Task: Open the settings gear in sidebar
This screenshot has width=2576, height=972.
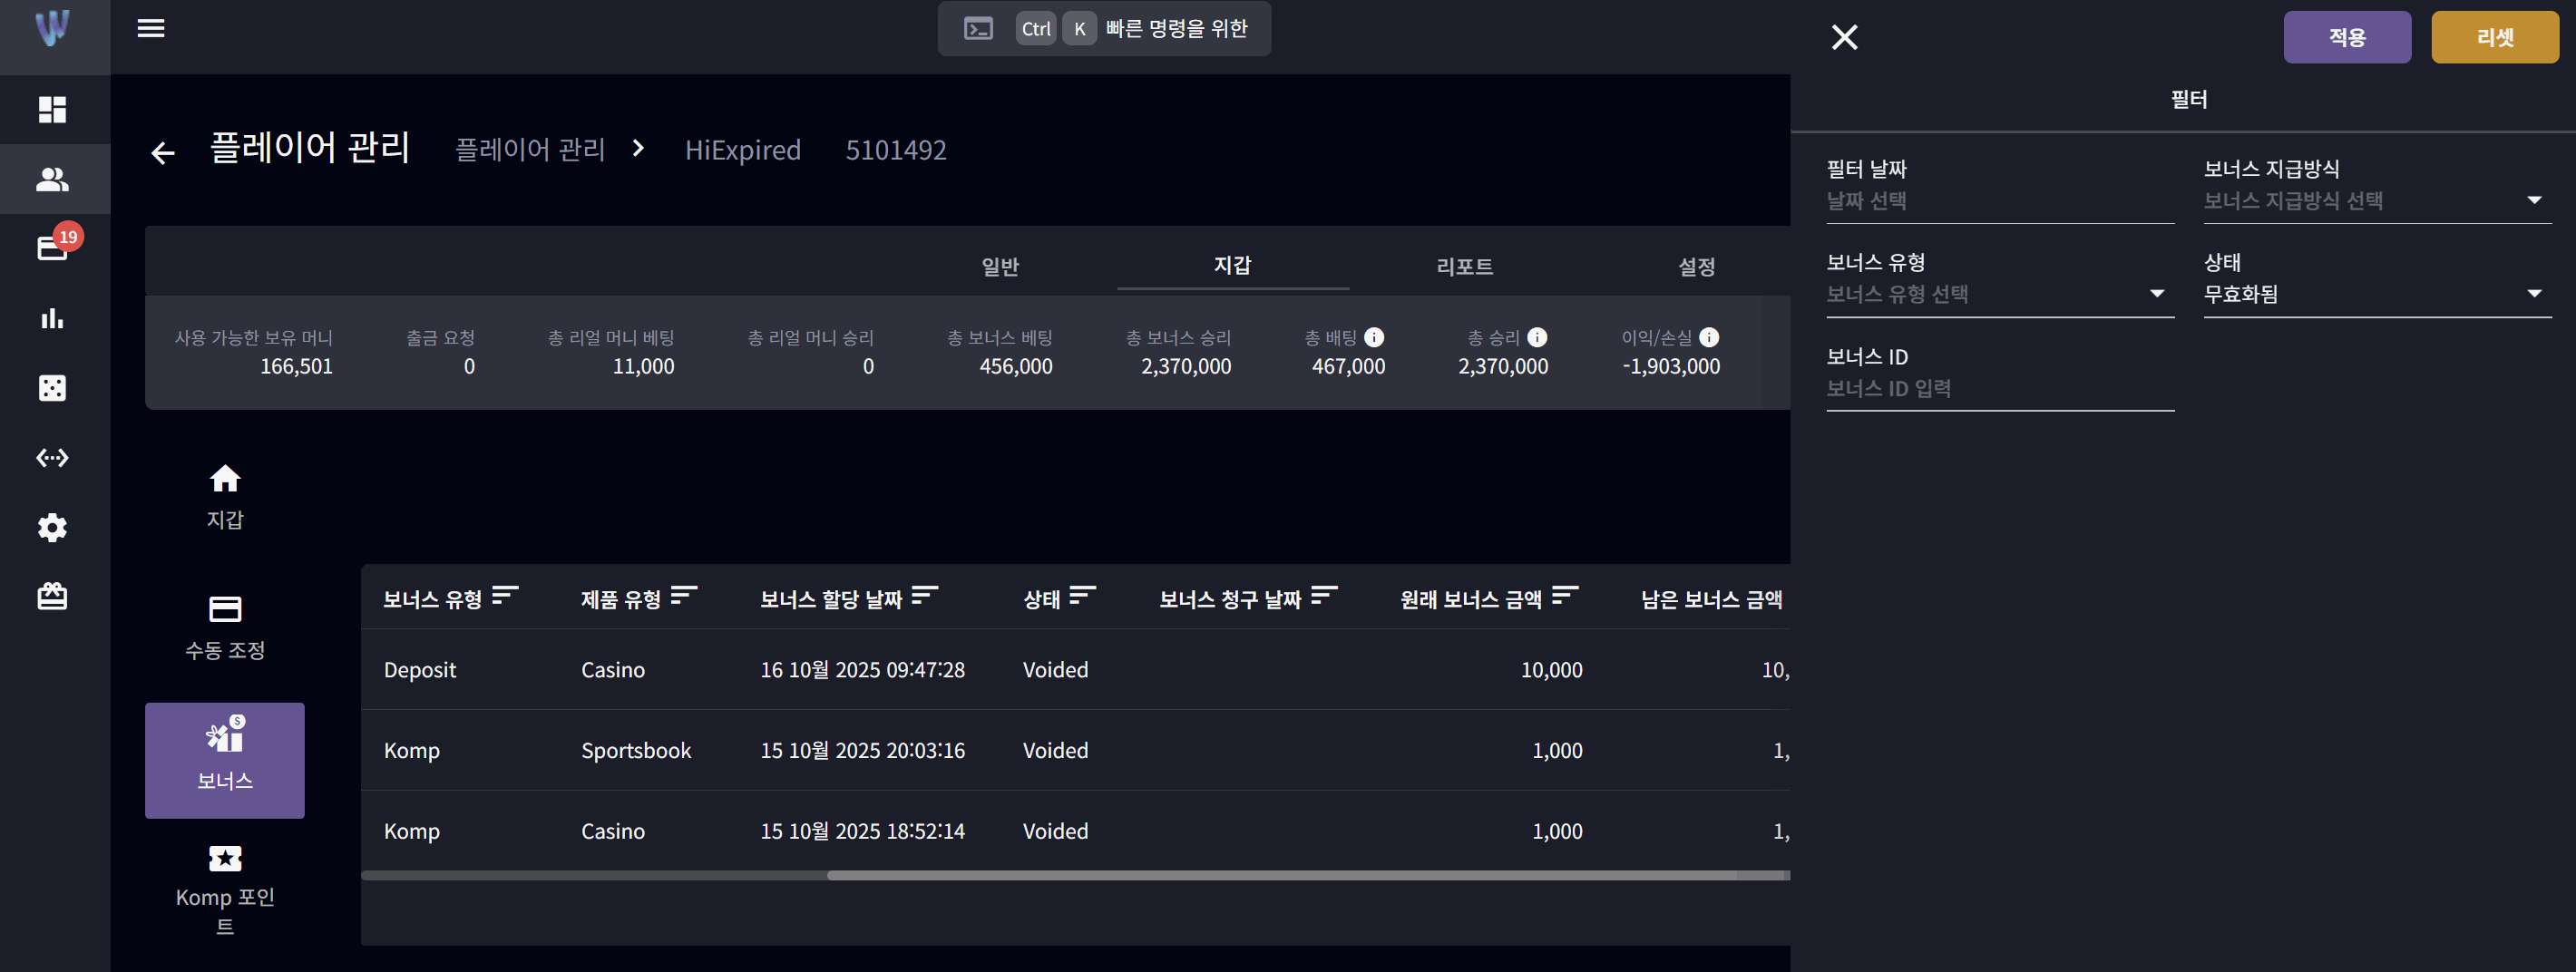Action: pos(52,527)
